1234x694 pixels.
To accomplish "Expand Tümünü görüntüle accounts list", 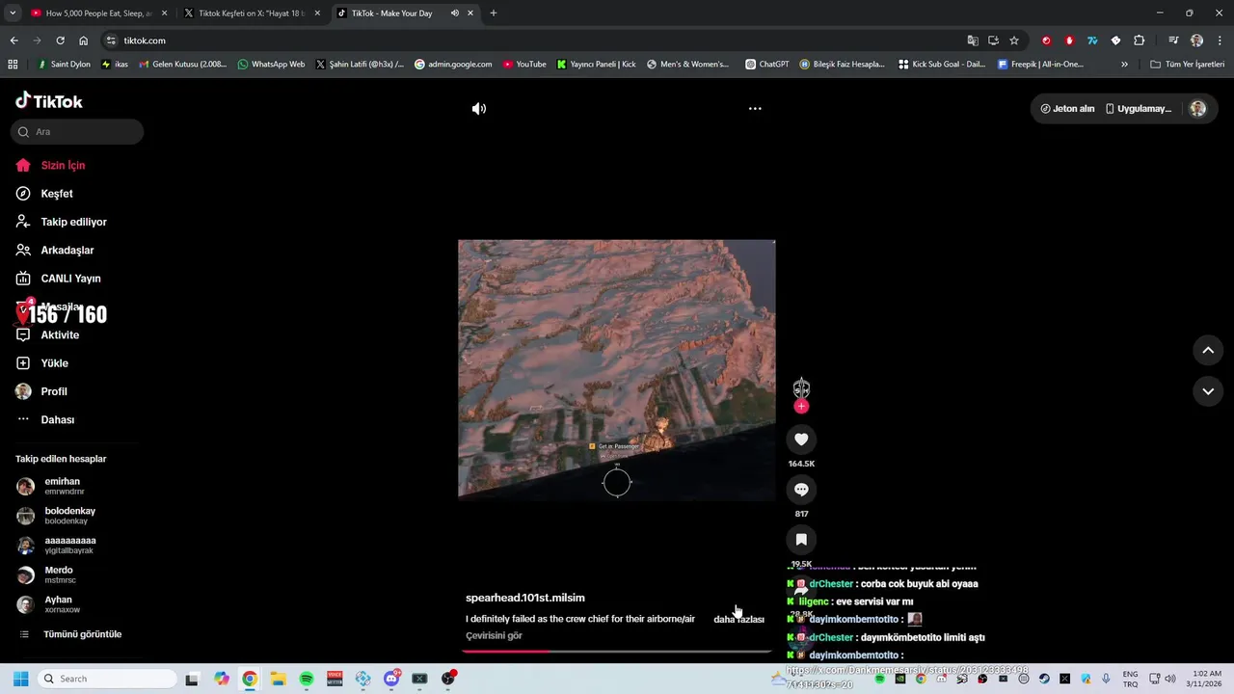I will (x=70, y=634).
